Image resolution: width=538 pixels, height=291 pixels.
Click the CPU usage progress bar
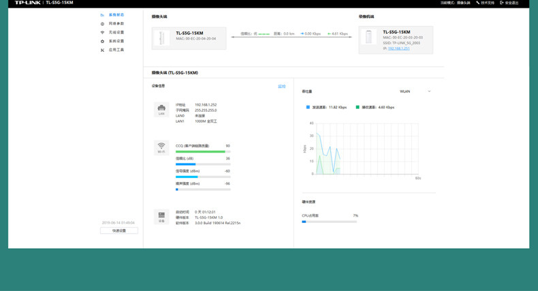(x=330, y=221)
